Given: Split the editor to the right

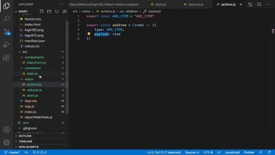Looking at the screenshot, I should coord(259,4).
